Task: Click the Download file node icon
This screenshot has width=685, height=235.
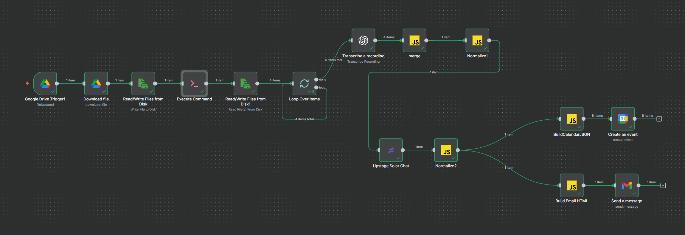Action: (x=96, y=83)
